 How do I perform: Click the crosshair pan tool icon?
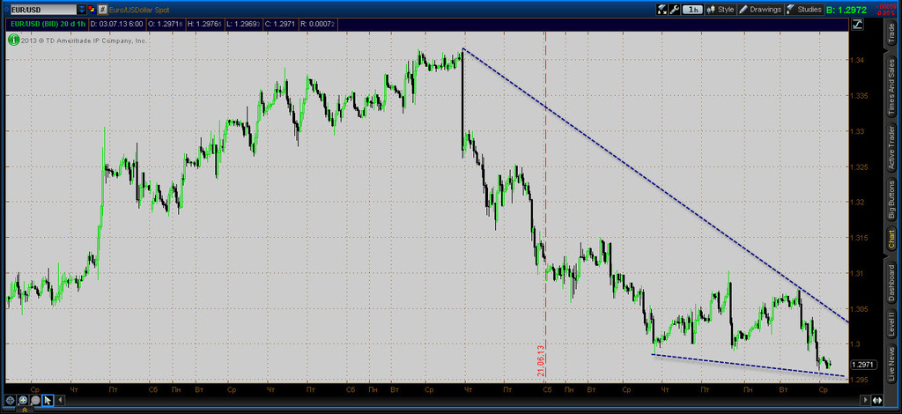coord(10,400)
